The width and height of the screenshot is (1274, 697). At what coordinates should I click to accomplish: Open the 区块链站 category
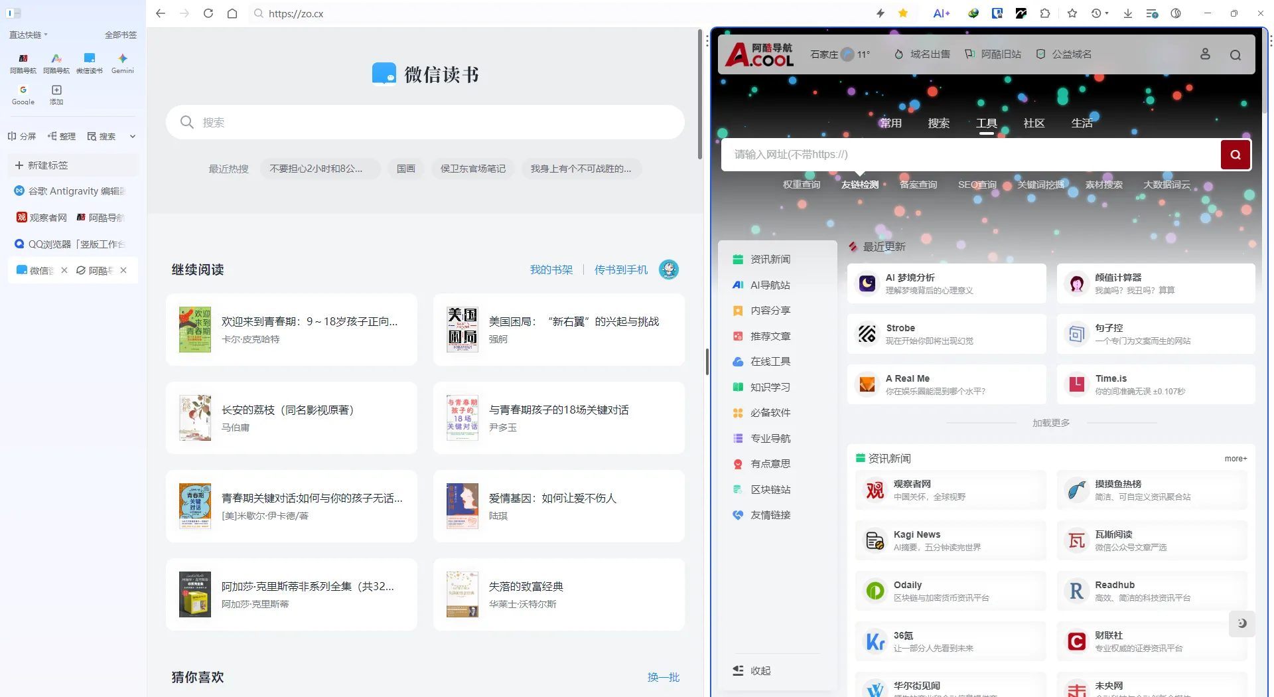[x=770, y=489]
